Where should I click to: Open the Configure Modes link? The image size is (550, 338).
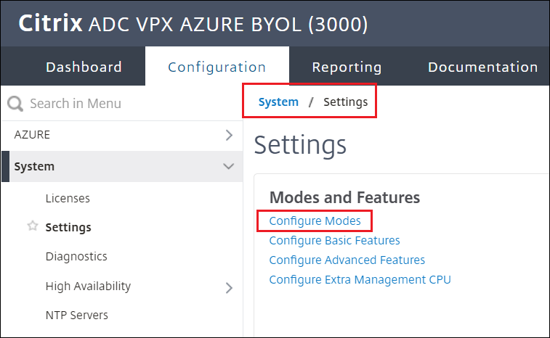314,220
